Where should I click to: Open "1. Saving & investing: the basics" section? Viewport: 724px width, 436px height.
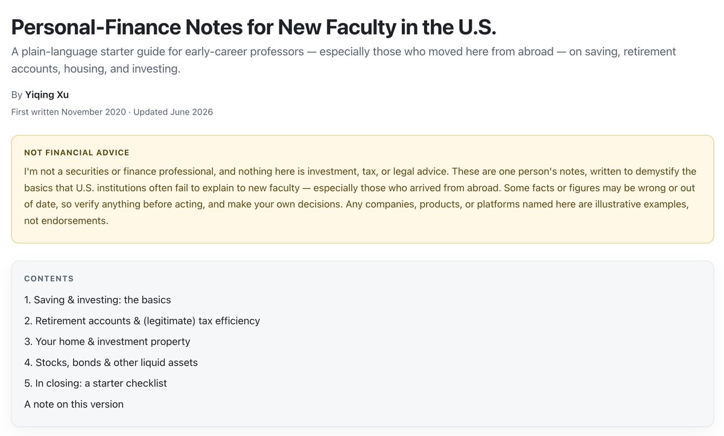click(98, 300)
